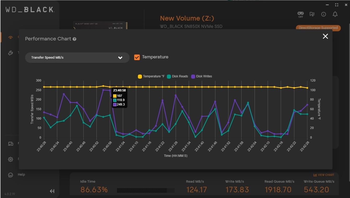The width and height of the screenshot is (350, 198).
Task: Click the vertical Temperature °F axis title
Action: click(x=319, y=109)
